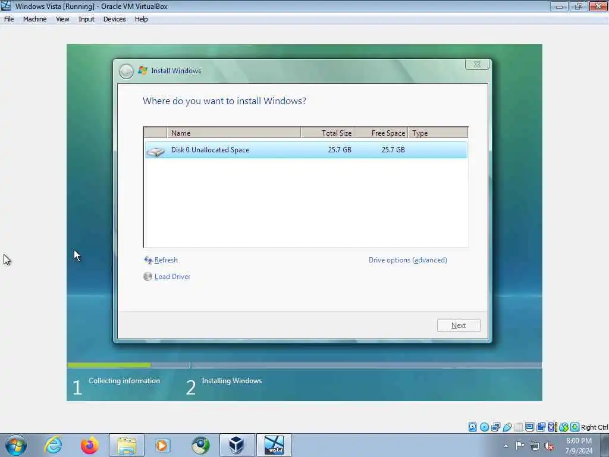Click the Name column header
Viewport: 609px width, 457px height.
coord(234,133)
